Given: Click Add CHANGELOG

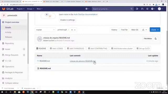Looking at the screenshot, I should pos(75,48).
